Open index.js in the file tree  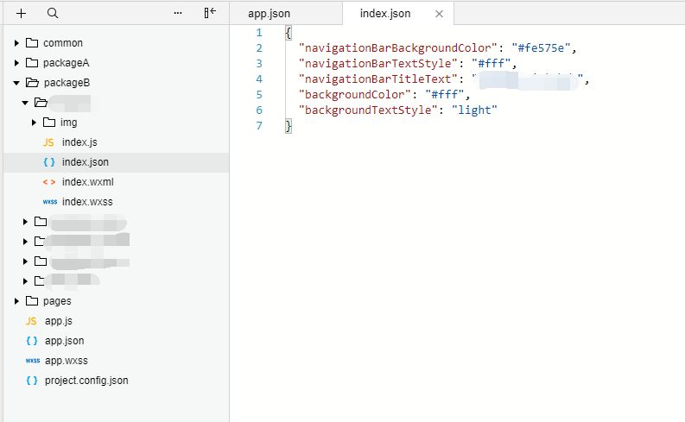pyautogui.click(x=79, y=142)
